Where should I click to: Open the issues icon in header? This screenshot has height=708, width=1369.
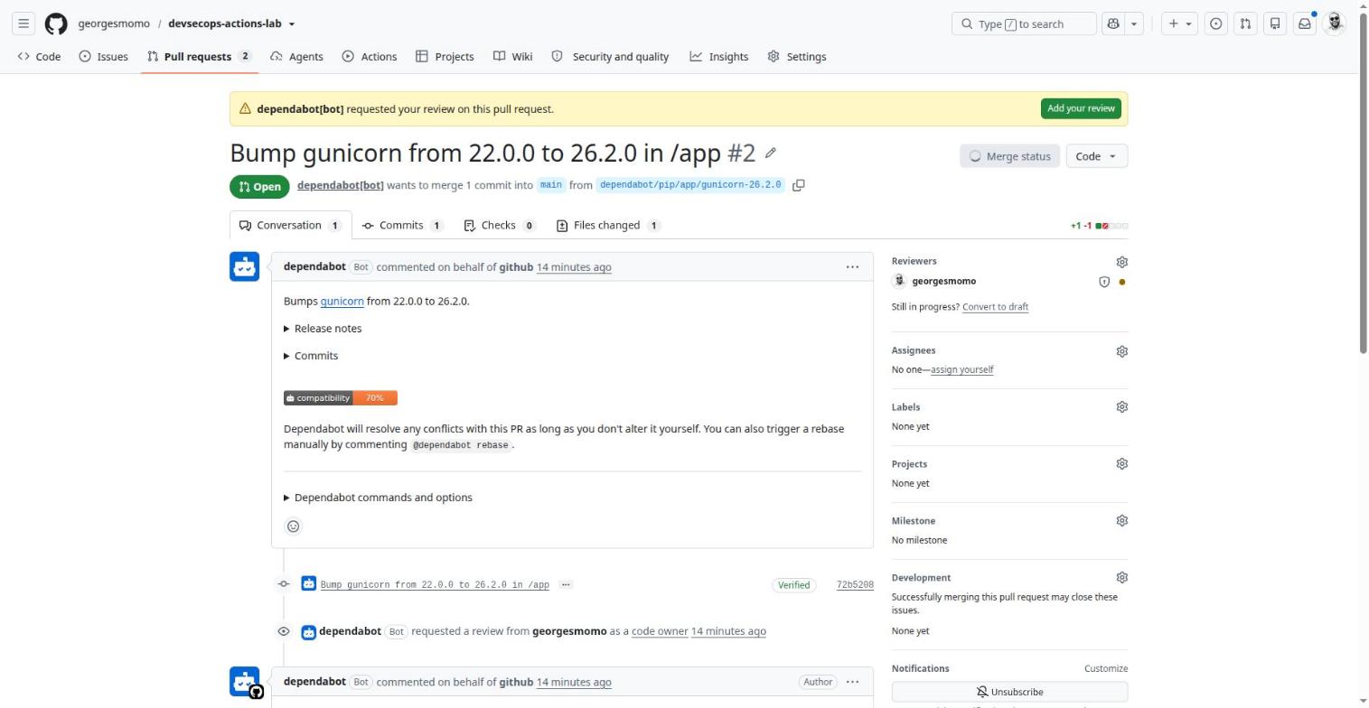point(1216,23)
